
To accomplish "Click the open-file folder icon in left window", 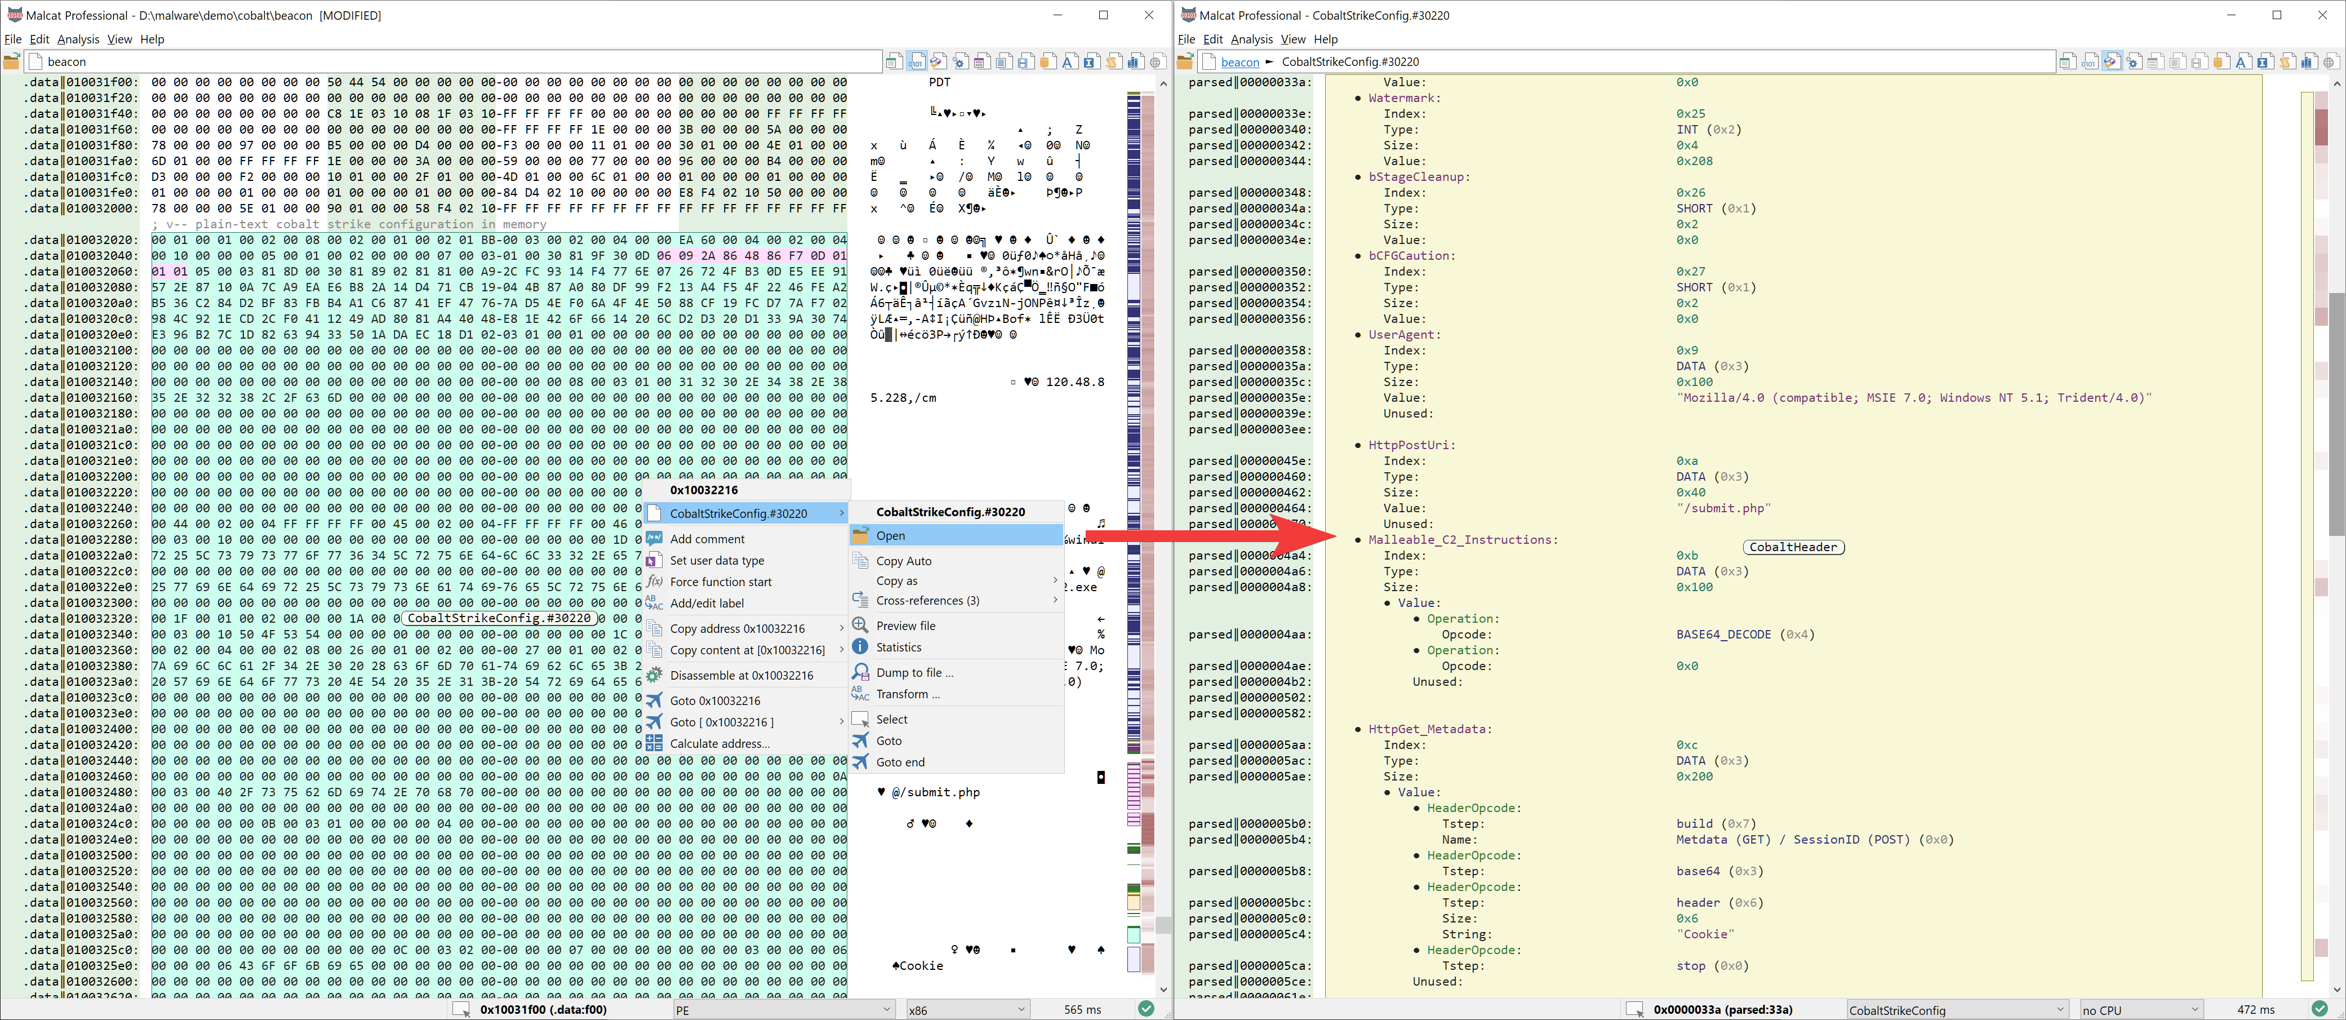I will [x=12, y=62].
